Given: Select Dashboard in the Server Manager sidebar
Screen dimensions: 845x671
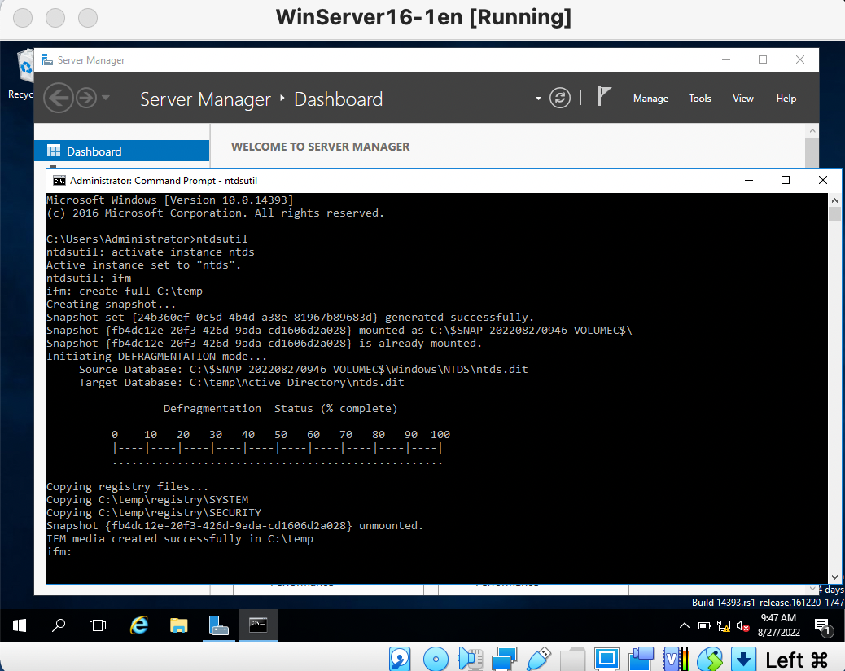Looking at the screenshot, I should click(x=122, y=151).
